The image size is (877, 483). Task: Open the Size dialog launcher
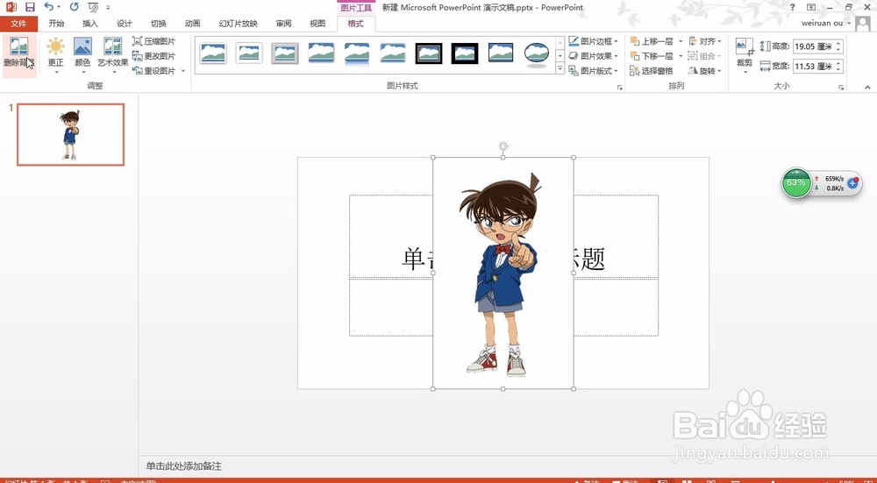click(841, 87)
